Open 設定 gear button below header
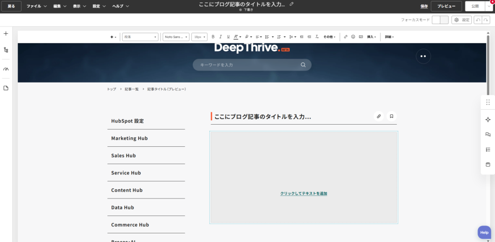Image resolution: width=495 pixels, height=242 pixels. pyautogui.click(x=462, y=20)
